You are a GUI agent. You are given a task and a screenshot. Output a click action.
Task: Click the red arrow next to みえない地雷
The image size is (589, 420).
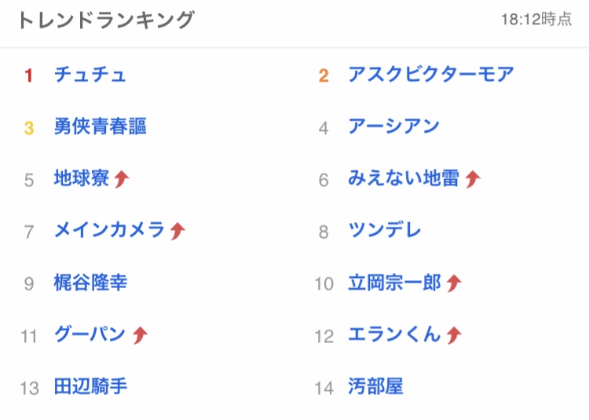pos(472,179)
